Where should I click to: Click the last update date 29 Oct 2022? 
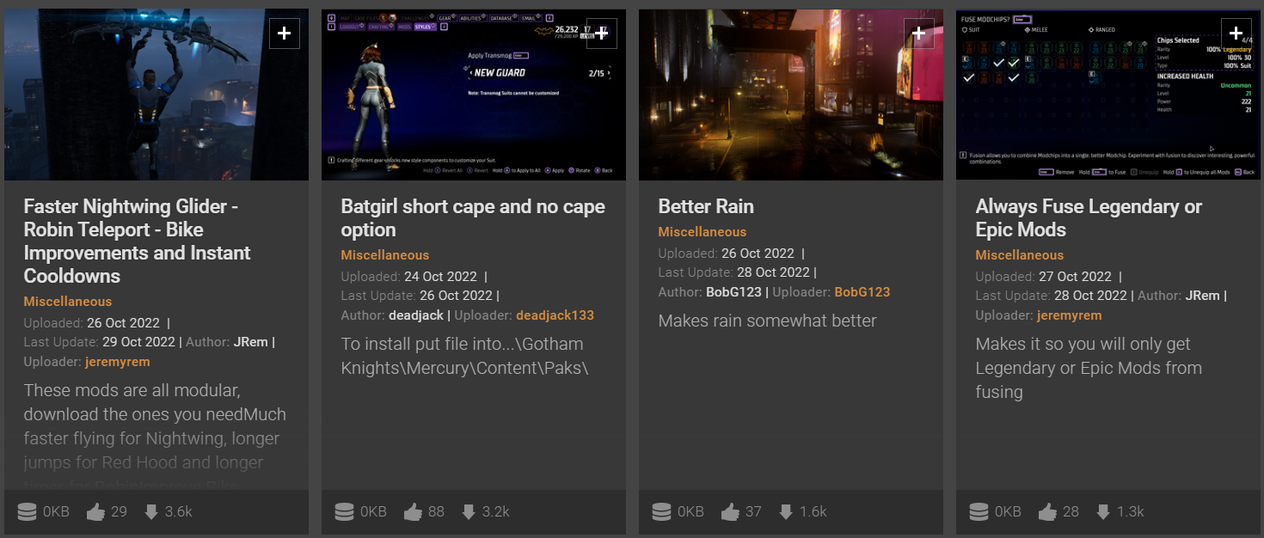click(x=138, y=341)
